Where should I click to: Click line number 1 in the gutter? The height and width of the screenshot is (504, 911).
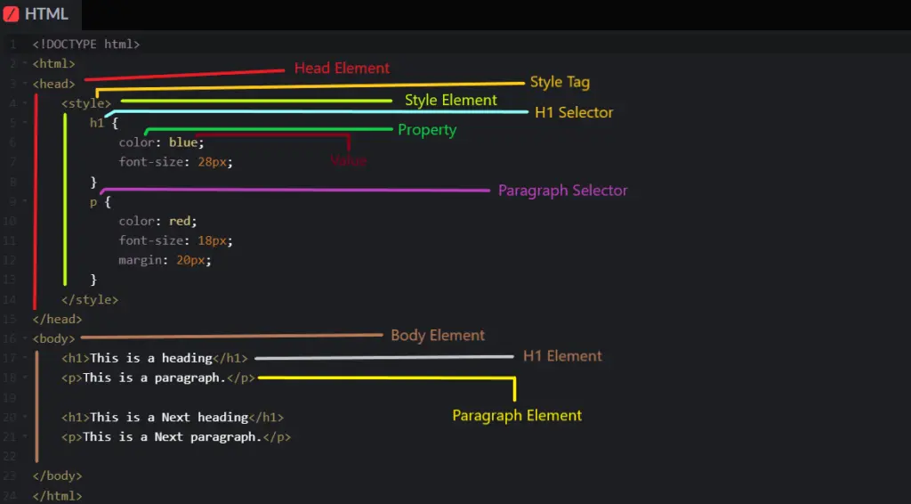click(x=12, y=45)
